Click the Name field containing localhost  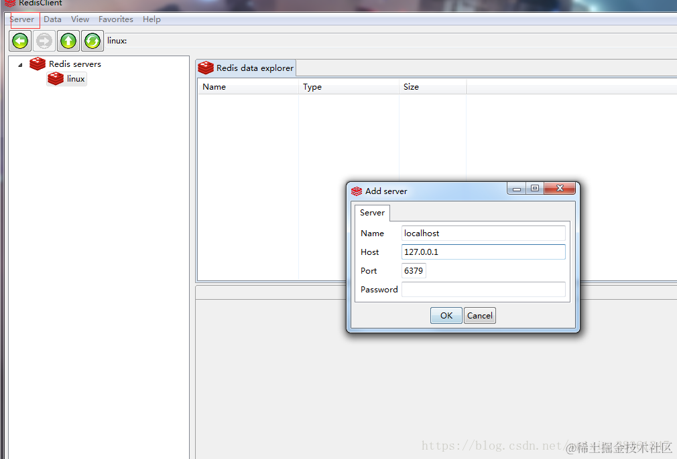tap(483, 233)
